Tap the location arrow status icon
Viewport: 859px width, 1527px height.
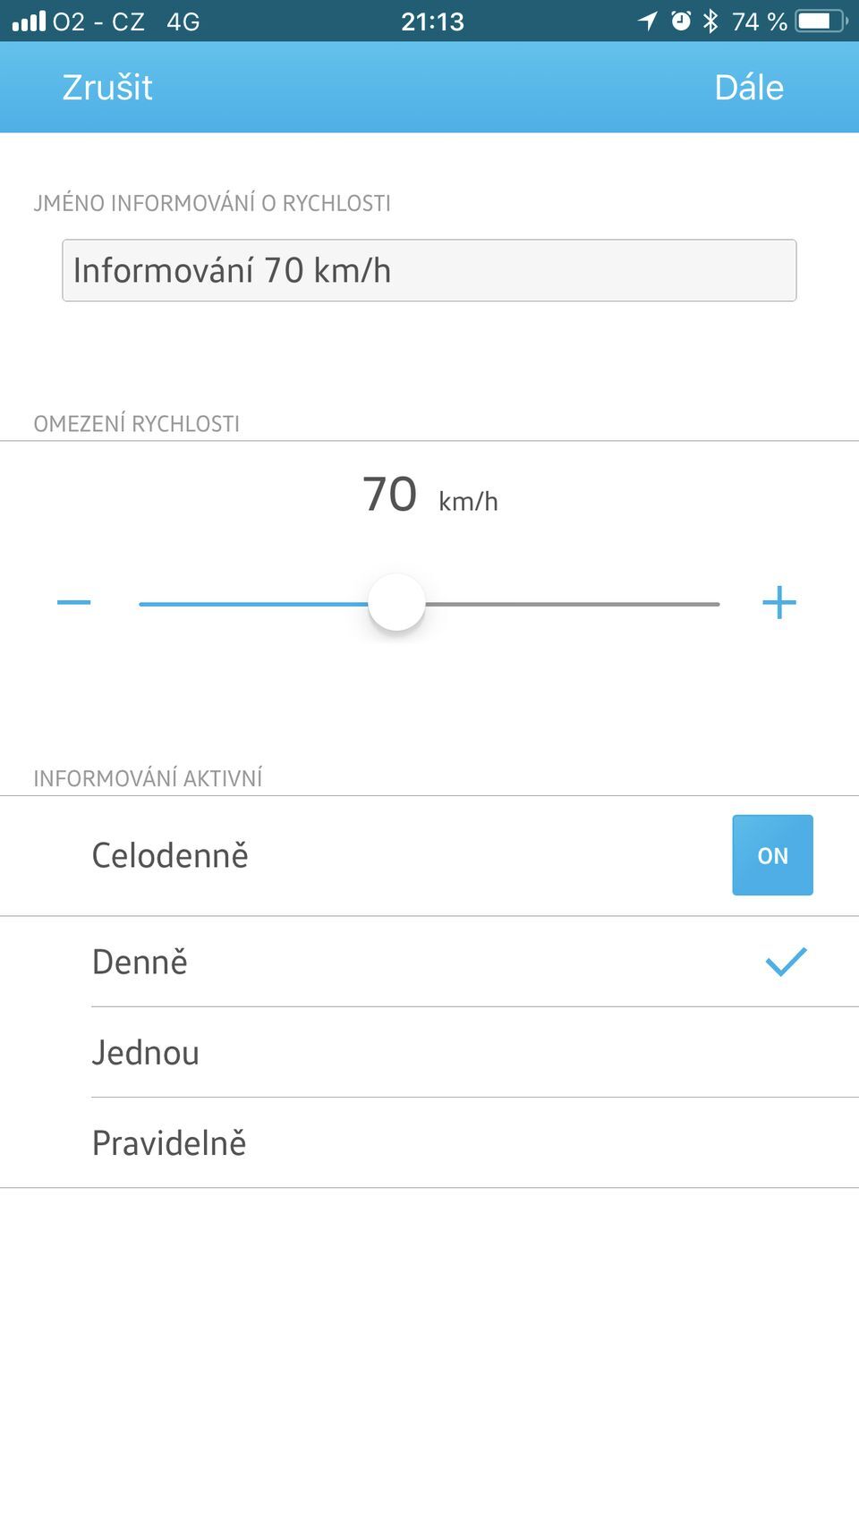pyautogui.click(x=647, y=21)
